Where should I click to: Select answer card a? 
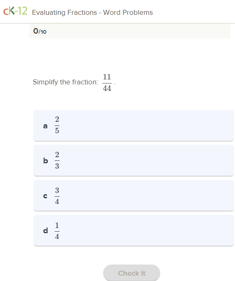coord(134,125)
